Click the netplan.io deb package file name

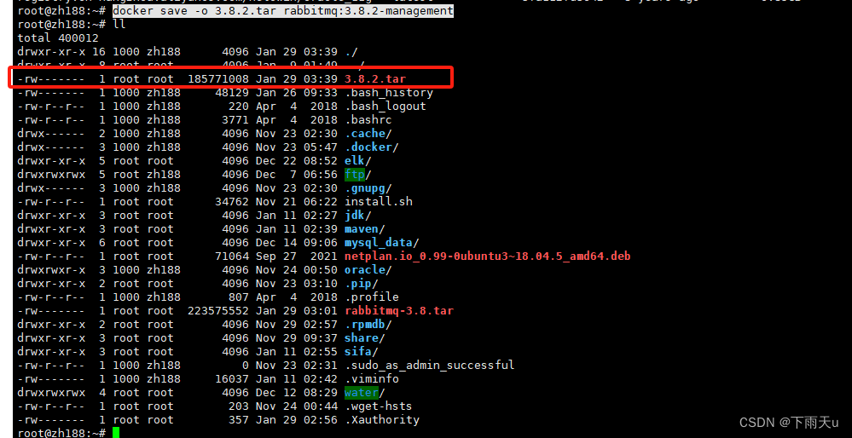coord(487,256)
